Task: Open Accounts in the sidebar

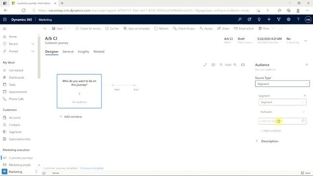Action: pyautogui.click(x=15, y=117)
